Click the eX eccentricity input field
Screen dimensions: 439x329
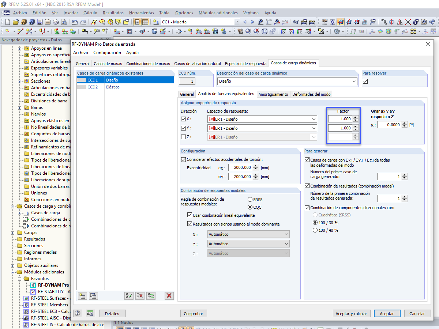pyautogui.click(x=240, y=168)
